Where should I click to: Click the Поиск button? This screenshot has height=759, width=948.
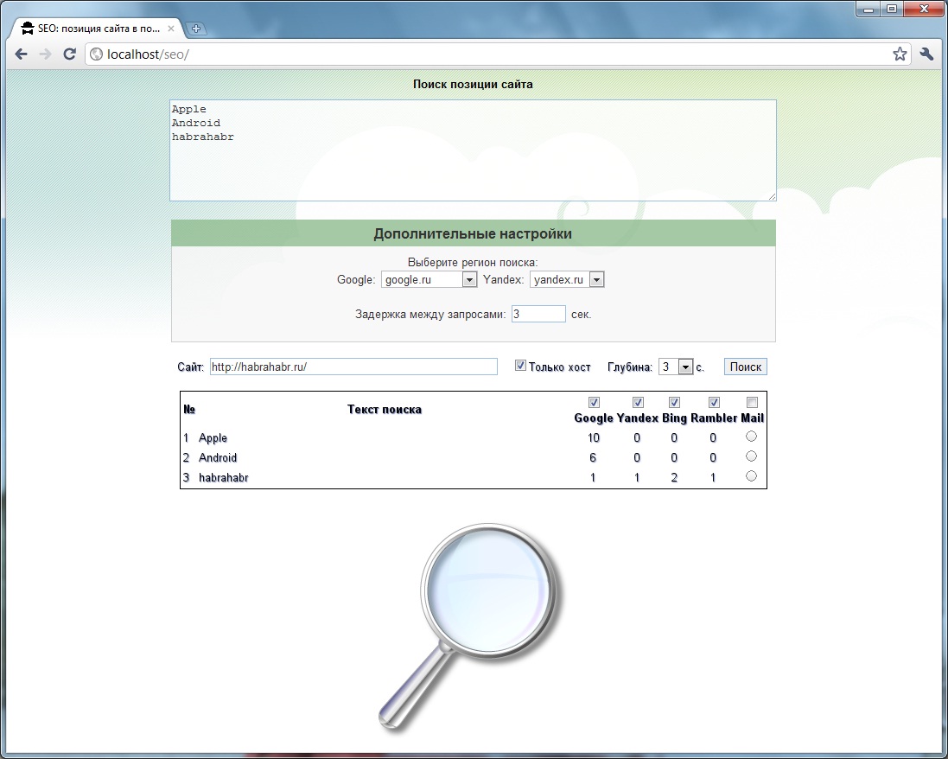745,367
